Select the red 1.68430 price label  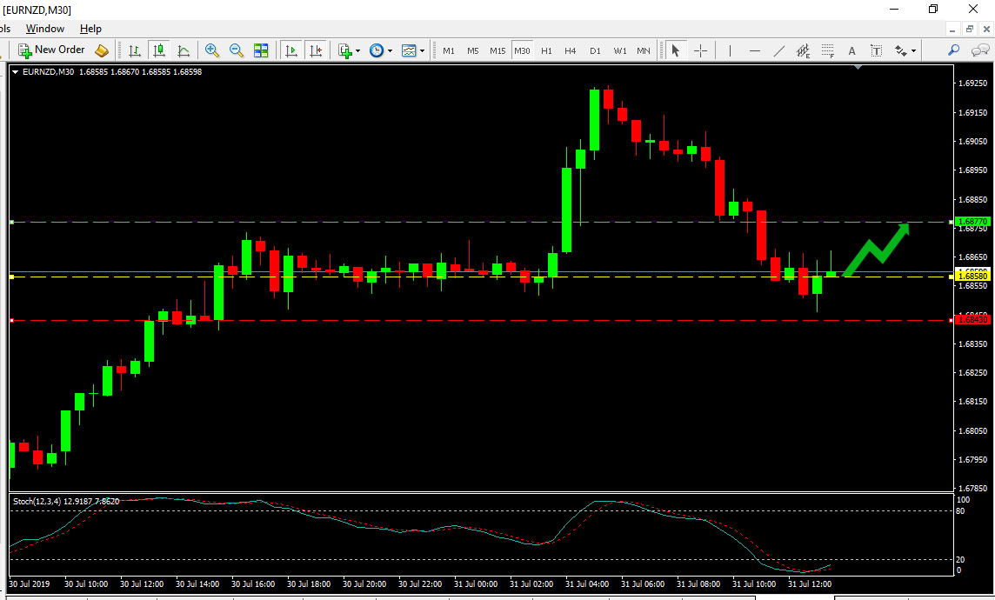coord(972,320)
